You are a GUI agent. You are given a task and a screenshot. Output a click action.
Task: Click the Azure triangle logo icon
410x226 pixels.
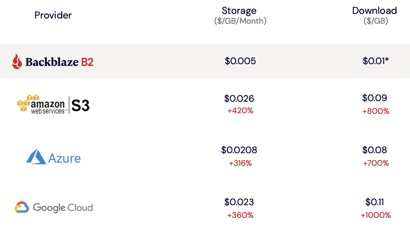(x=36, y=157)
